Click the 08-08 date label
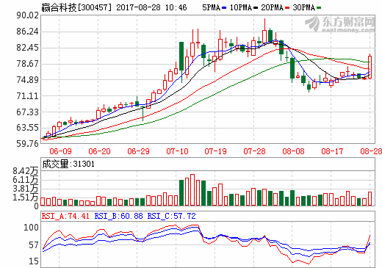The width and height of the screenshot is (382, 268). 293,151
